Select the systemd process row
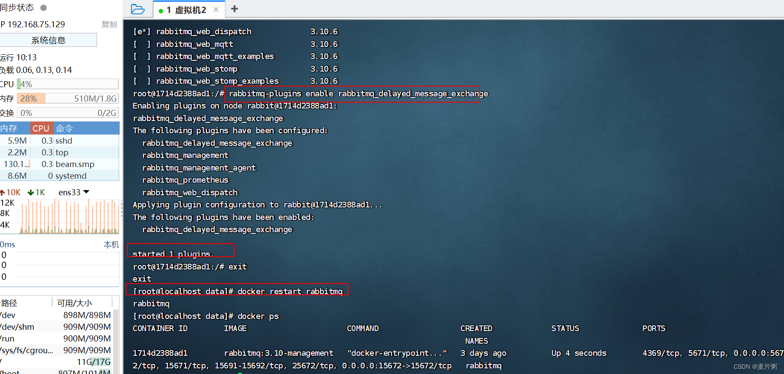 click(x=59, y=176)
